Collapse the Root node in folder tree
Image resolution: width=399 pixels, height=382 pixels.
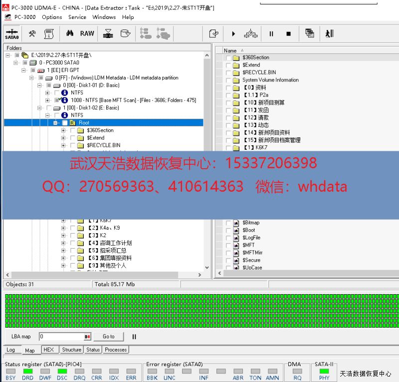(x=56, y=123)
